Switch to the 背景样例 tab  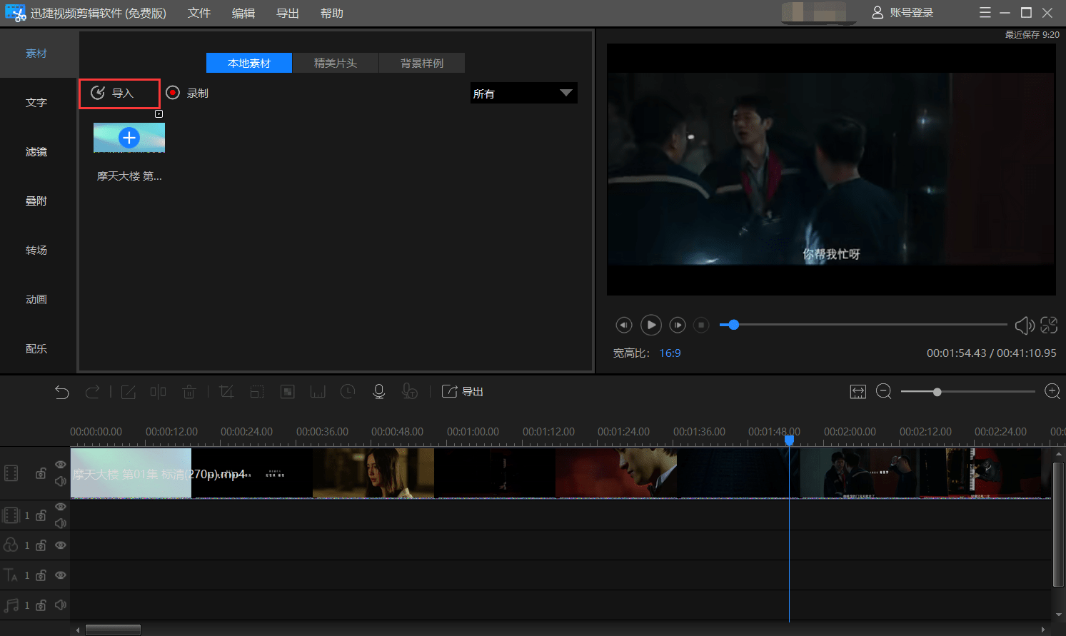click(422, 63)
